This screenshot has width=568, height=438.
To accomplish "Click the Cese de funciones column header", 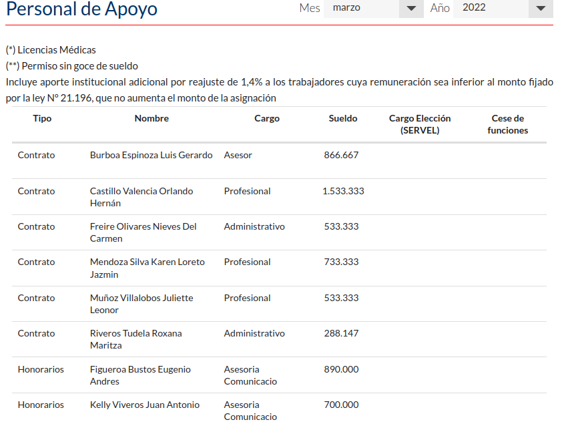I will [x=507, y=124].
